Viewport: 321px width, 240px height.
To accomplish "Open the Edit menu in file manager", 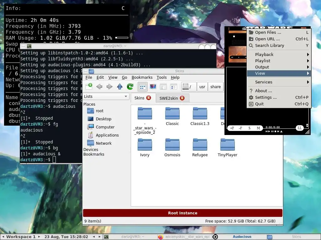I will coord(100,77).
